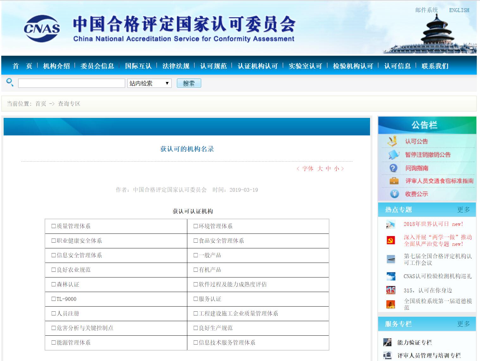Check the 良好农业规范 checkbox
Image resolution: width=480 pixels, height=361 pixels.
pos(53,270)
